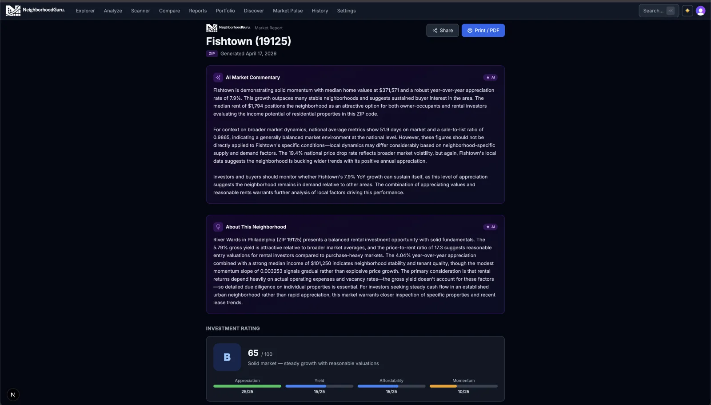711x405 pixels.
Task: Open the Discover section
Action: click(x=254, y=11)
